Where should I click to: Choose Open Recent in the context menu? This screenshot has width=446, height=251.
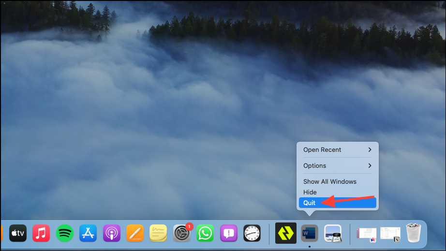(337, 150)
